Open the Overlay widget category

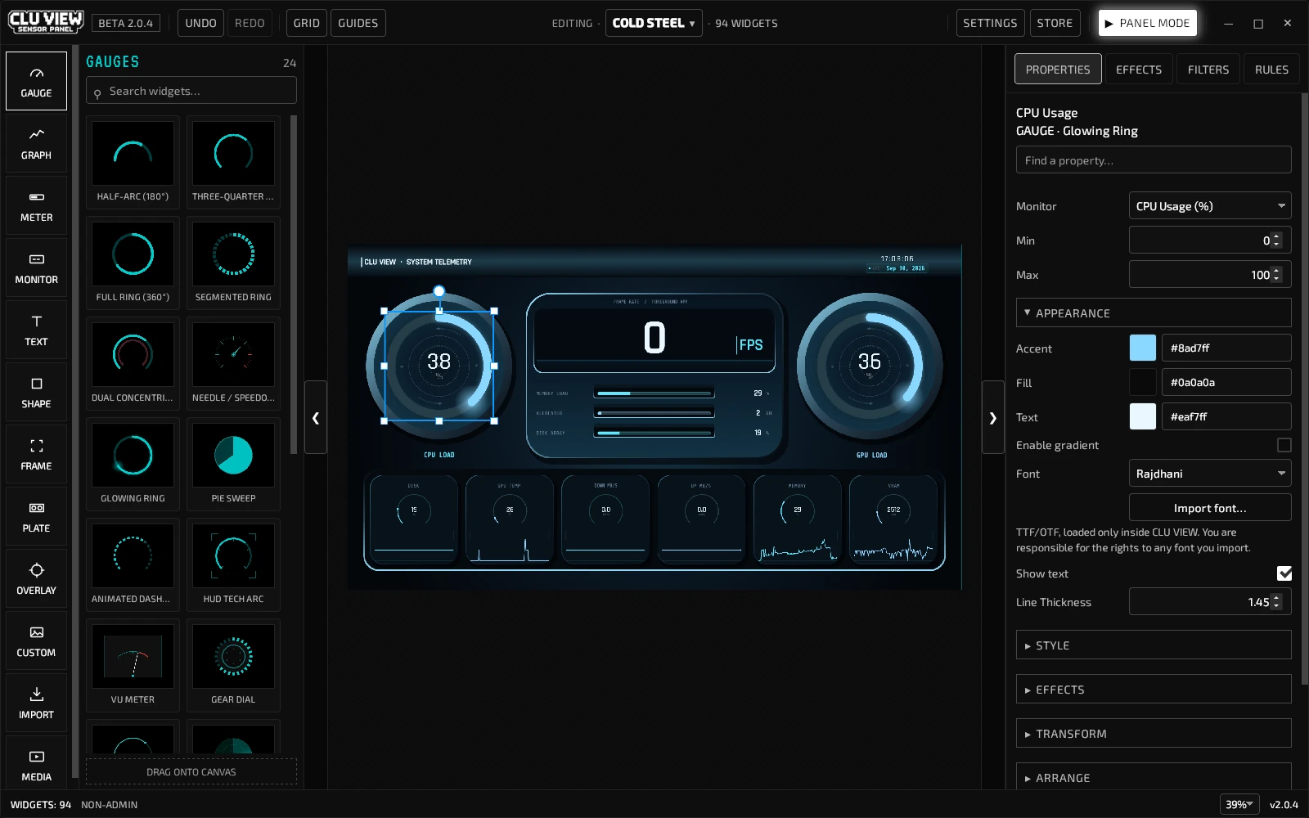(x=36, y=578)
